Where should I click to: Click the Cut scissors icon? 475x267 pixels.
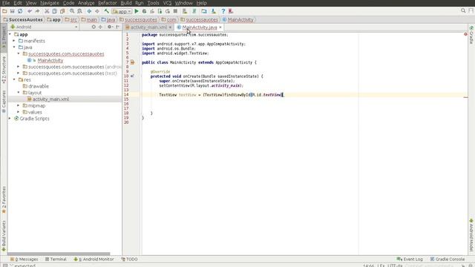coord(47,11)
